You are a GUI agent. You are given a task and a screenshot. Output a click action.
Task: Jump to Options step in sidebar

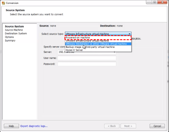[x=9, y=37]
